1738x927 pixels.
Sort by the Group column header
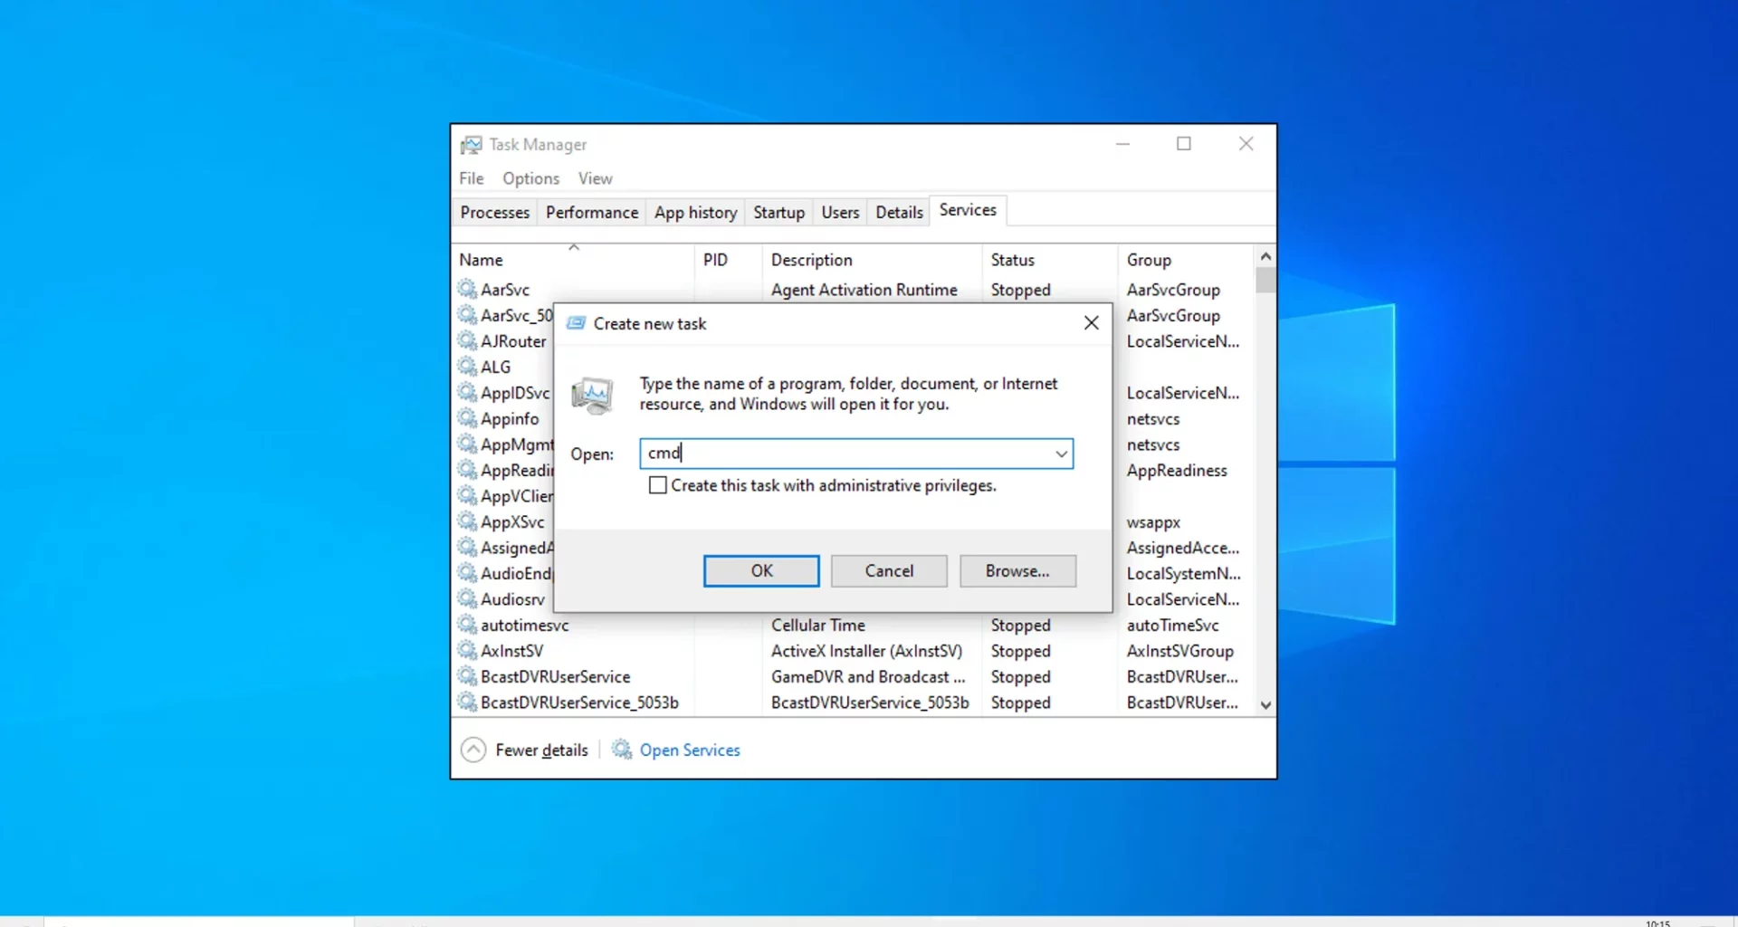coord(1187,260)
